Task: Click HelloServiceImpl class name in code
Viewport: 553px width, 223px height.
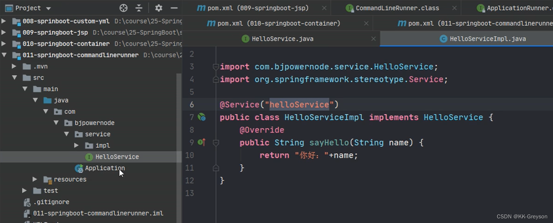Action: click(x=324, y=117)
